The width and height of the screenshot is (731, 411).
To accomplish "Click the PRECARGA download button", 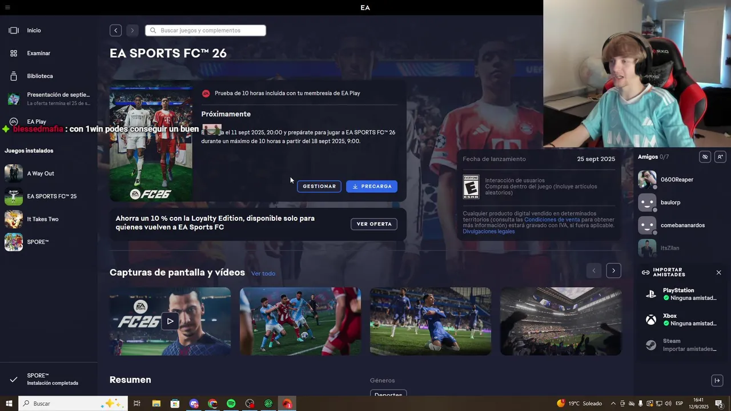I will pos(372,187).
